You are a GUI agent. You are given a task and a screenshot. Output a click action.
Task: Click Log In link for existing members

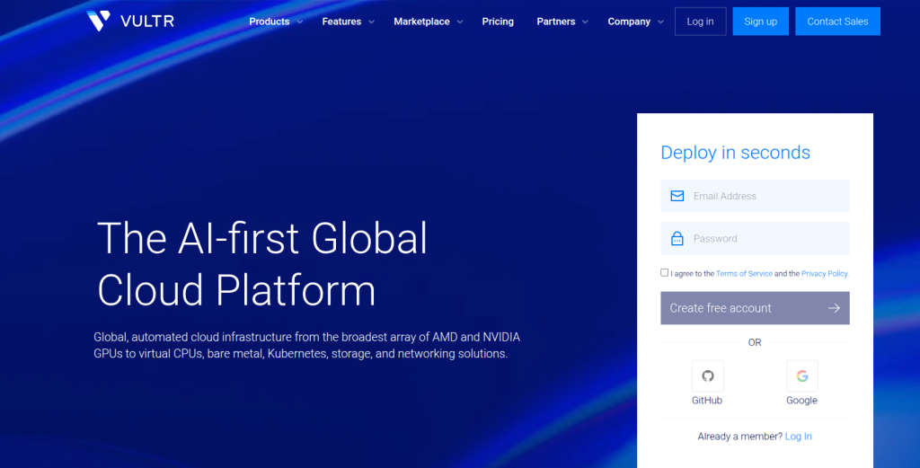pos(799,437)
